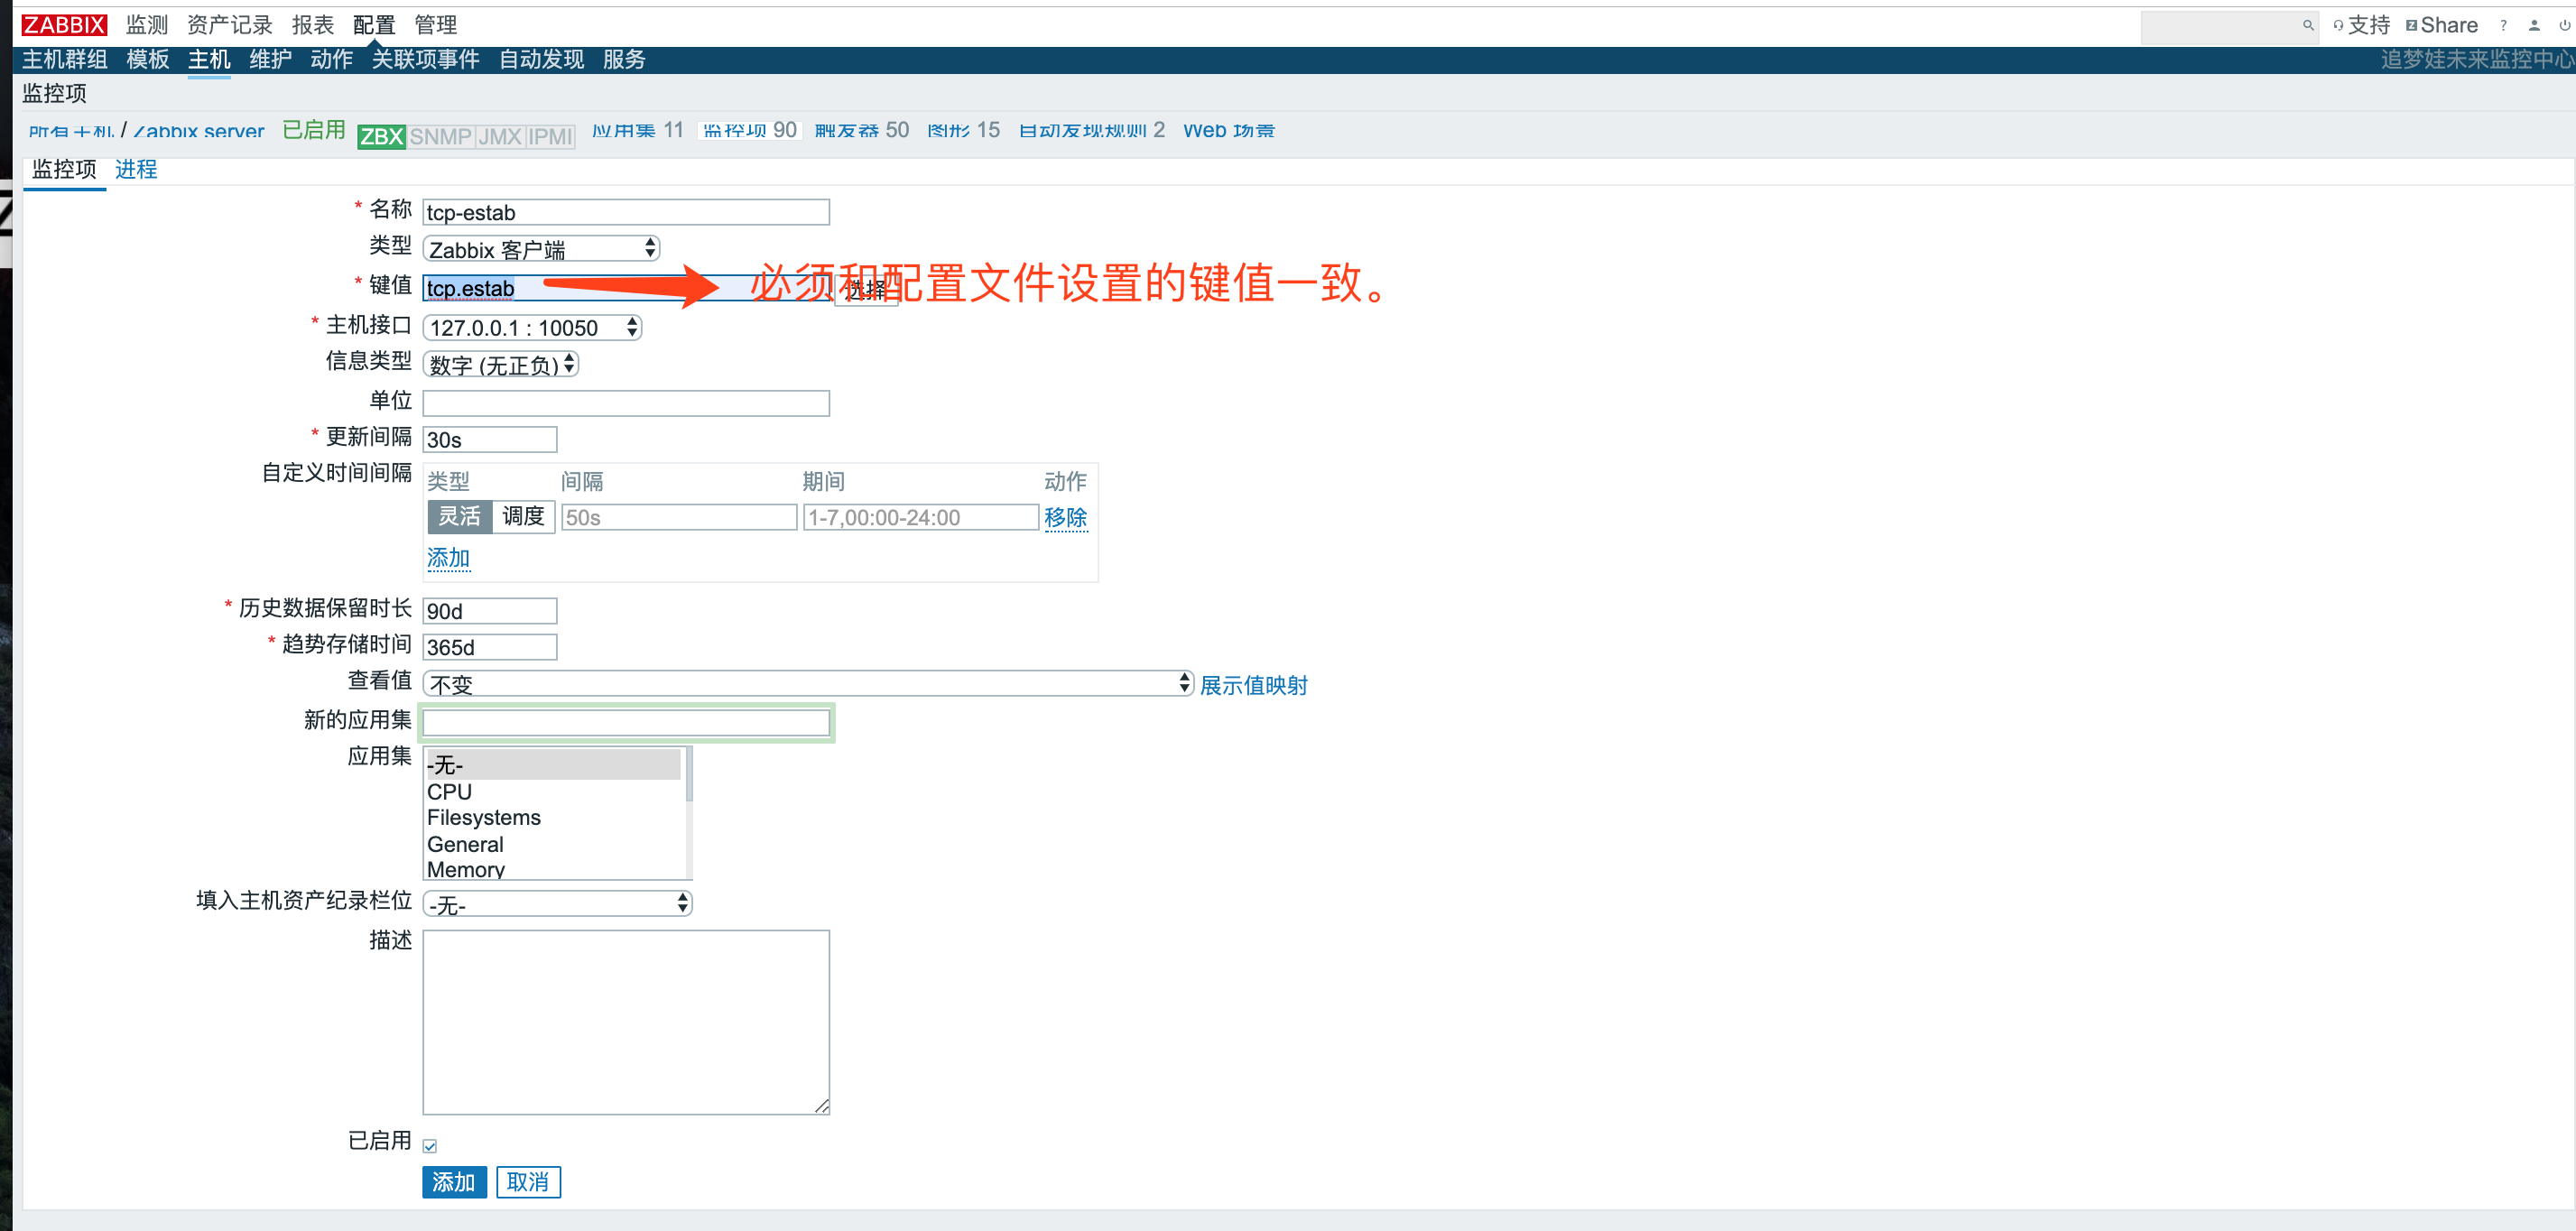
Task: Click the 添加 submit button
Action: pos(453,1182)
